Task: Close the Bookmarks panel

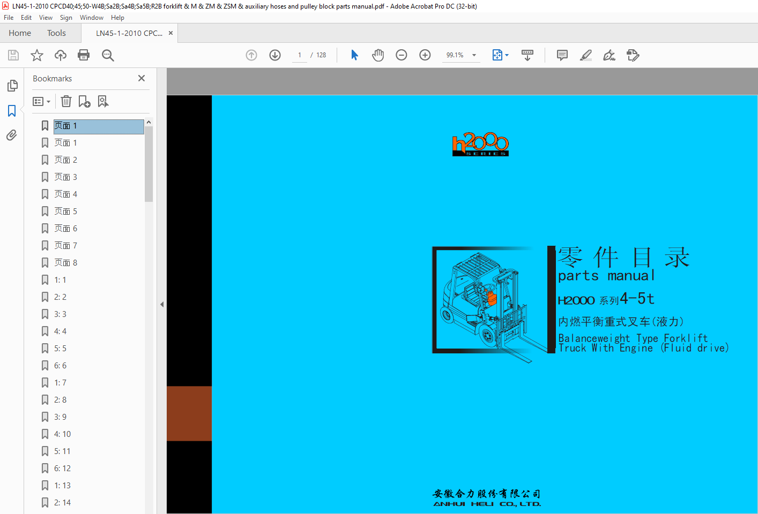Action: click(142, 78)
